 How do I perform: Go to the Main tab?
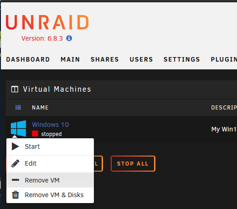[x=70, y=59]
